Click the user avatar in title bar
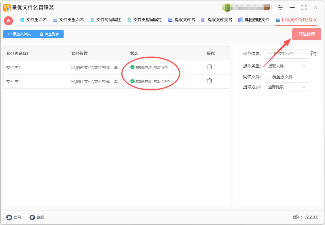The image size is (325, 225). coord(228,8)
